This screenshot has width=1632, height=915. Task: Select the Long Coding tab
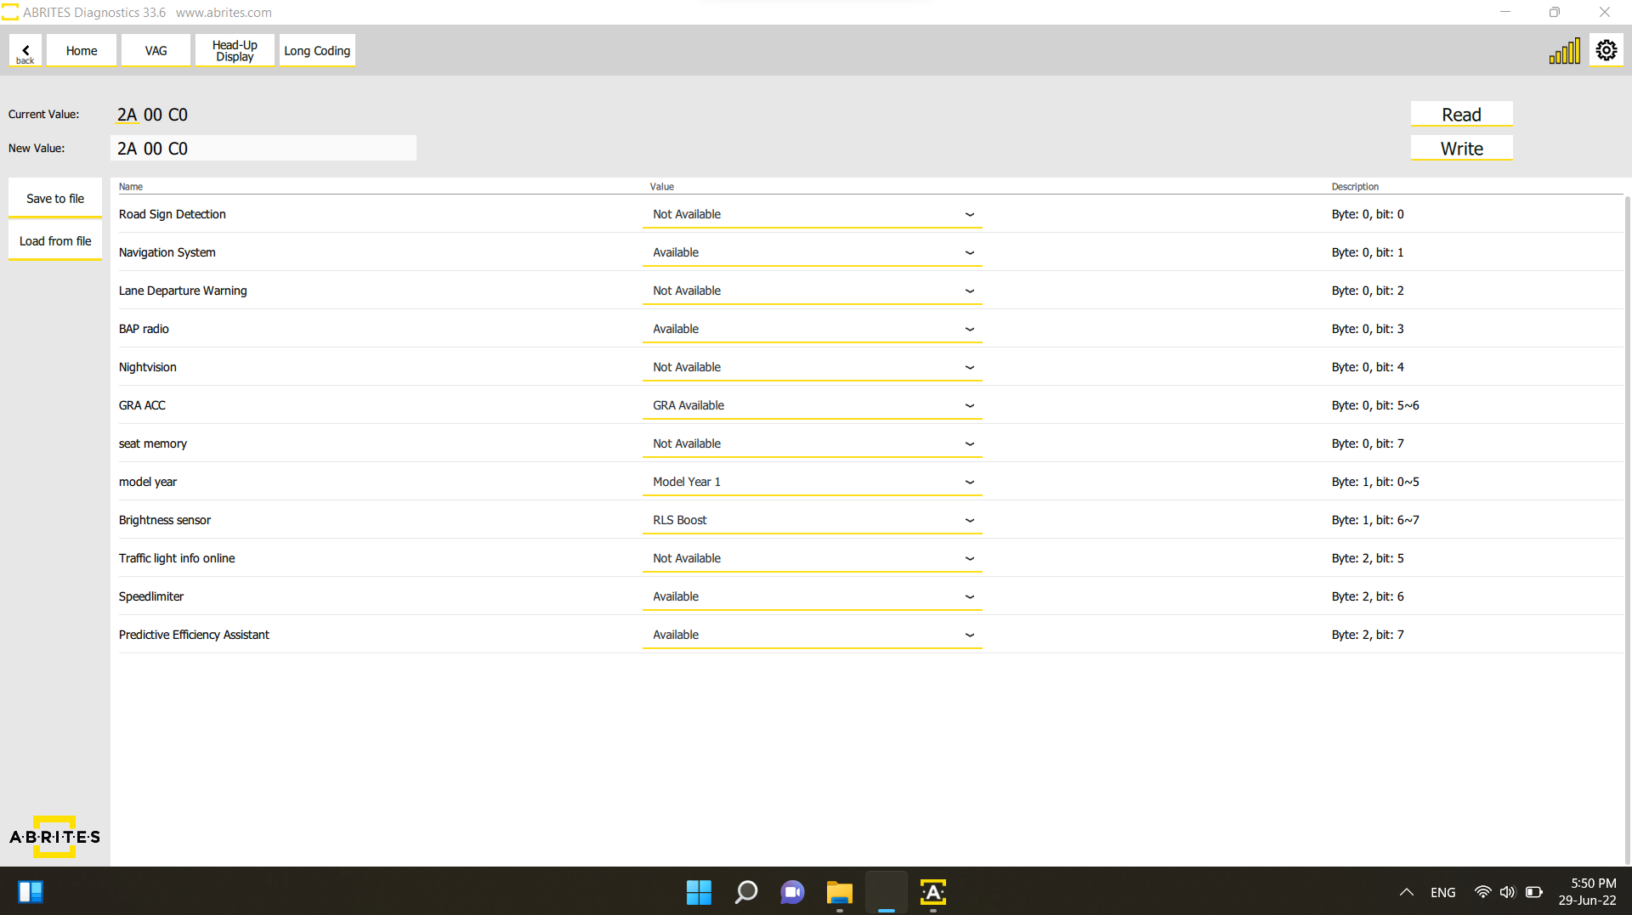(x=317, y=51)
